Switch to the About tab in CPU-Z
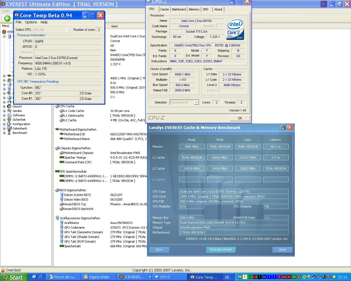This screenshot has height=281, width=351. pos(218,9)
